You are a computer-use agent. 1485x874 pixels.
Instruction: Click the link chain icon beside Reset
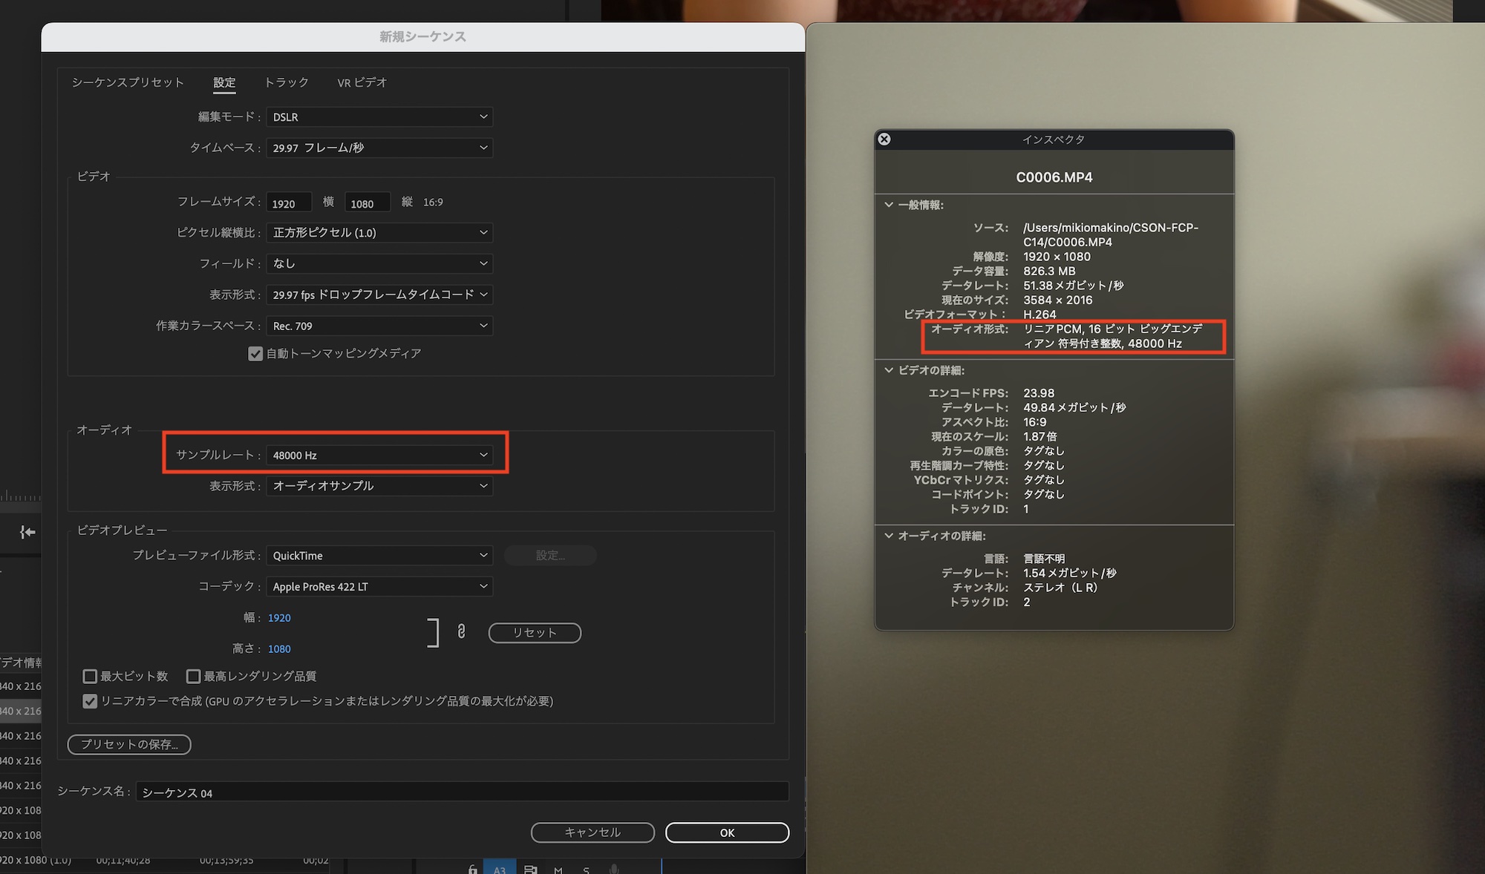(461, 631)
